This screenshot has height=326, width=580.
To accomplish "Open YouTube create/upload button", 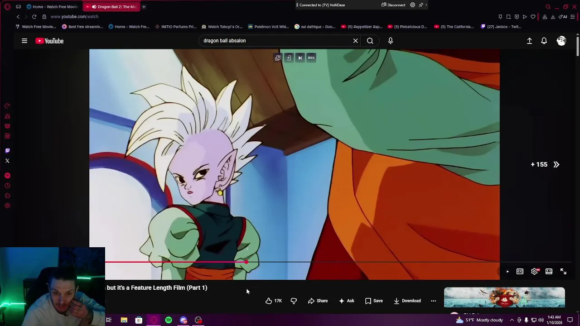I will click(529, 41).
